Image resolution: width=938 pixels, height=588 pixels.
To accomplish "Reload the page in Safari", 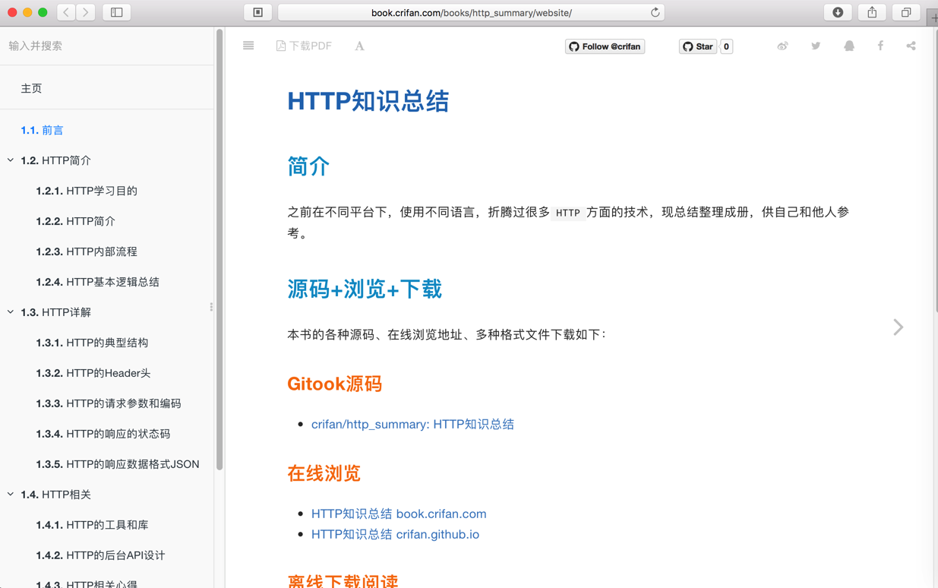I will click(x=655, y=12).
